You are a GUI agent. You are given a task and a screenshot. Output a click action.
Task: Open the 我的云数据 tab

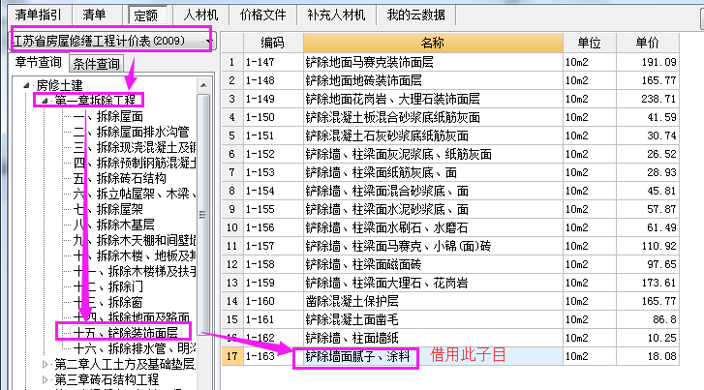click(x=416, y=15)
